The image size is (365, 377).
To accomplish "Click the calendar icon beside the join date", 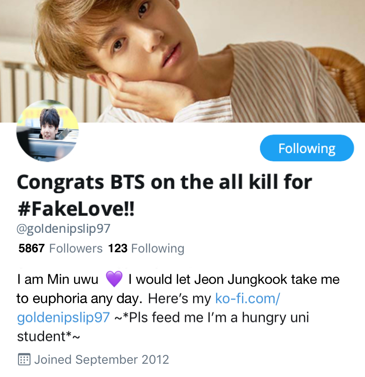I will tap(24, 359).
